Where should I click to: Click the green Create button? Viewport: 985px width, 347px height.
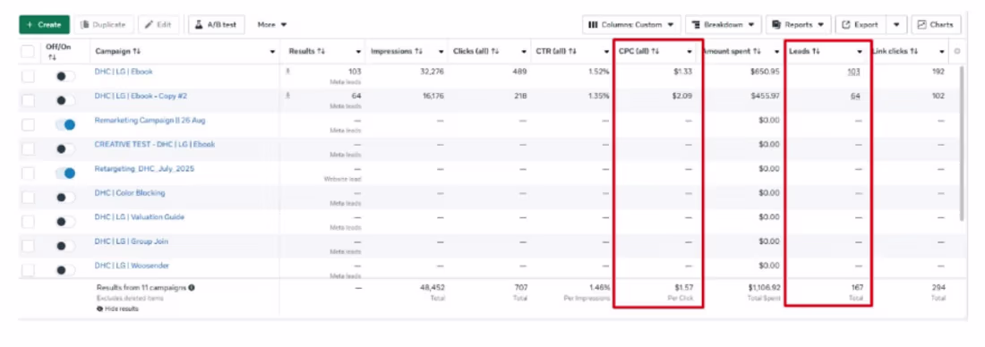44,24
